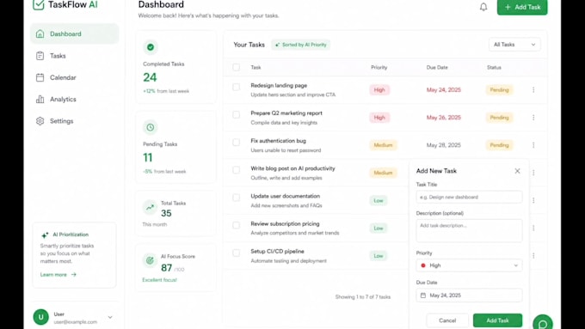Click the calendar icon in Due Date field
The height and width of the screenshot is (329, 585).
423,295
